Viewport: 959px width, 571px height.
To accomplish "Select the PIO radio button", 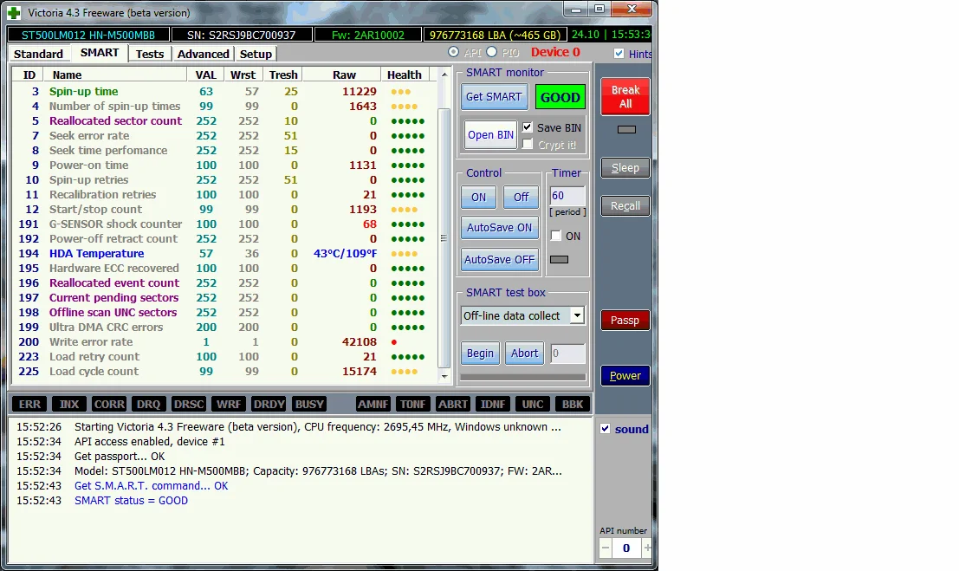I will click(492, 52).
